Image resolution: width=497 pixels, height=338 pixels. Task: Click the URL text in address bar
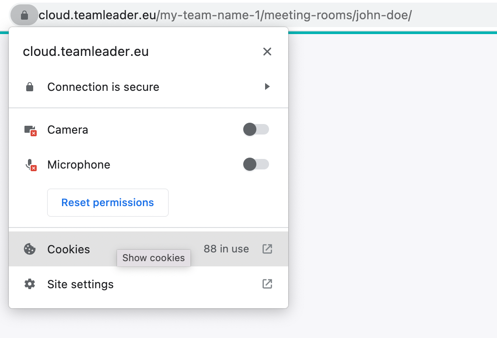coord(225,15)
